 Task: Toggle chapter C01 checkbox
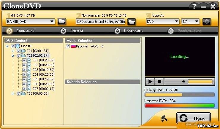pyautogui.click(x=24, y=60)
